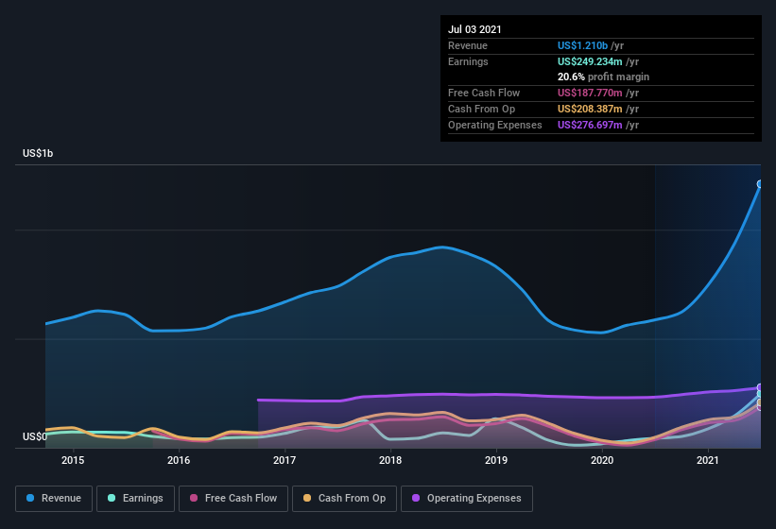
Task: Toggle the Earnings series legend button
Action: [x=135, y=499]
